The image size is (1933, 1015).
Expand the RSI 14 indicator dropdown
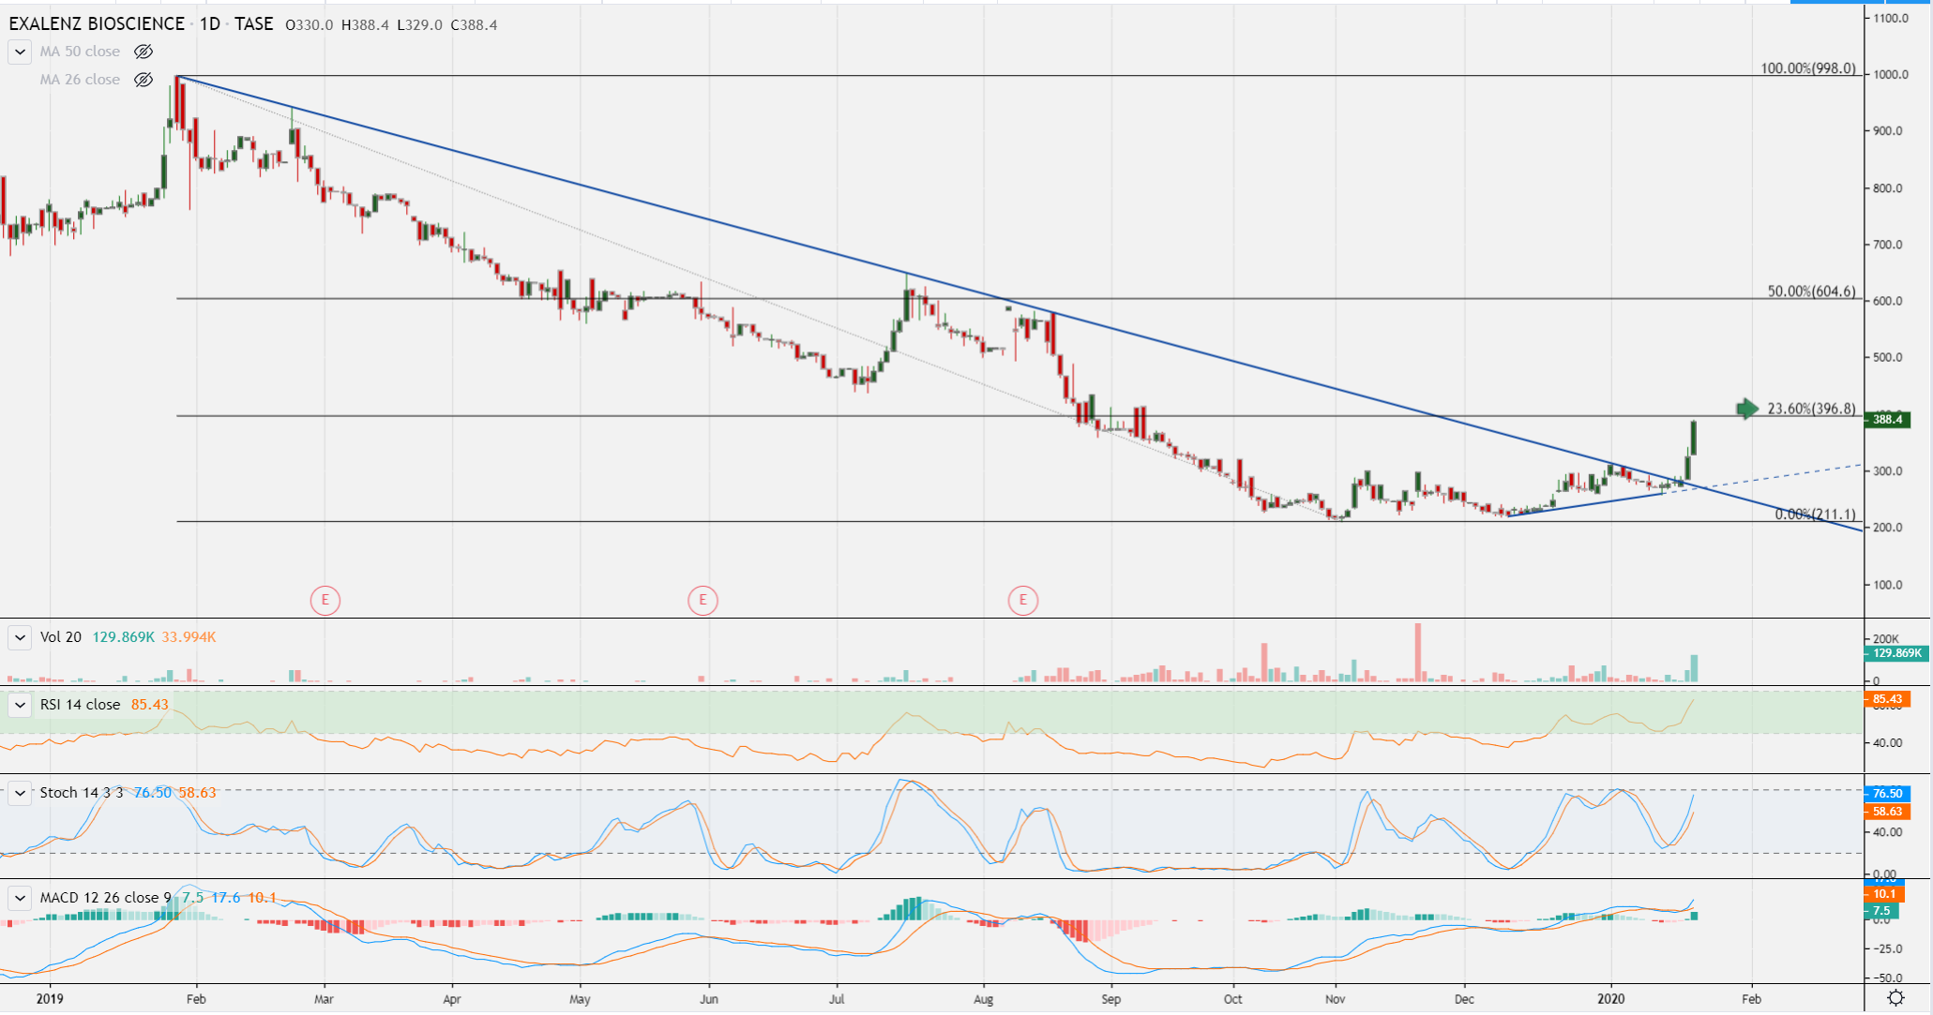20,705
